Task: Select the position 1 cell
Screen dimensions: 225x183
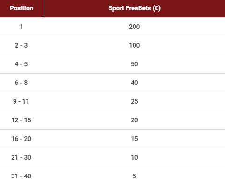Action: 21,27
